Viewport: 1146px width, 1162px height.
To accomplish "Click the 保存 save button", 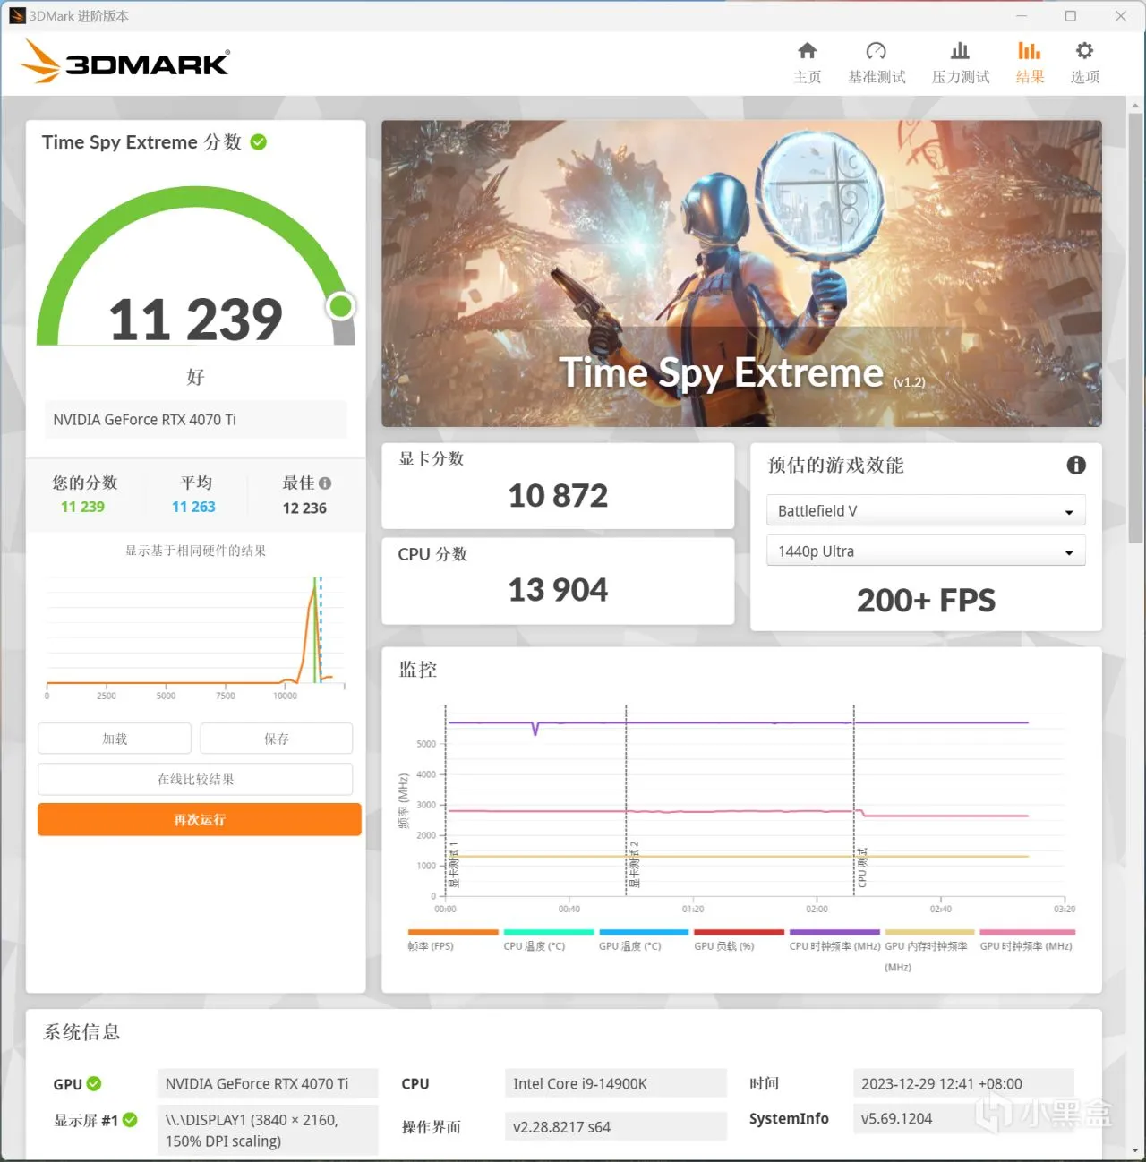I will point(277,739).
